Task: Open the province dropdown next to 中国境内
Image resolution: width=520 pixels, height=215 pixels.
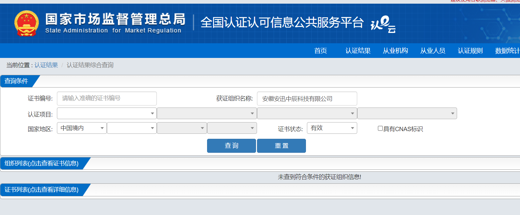Action: pyautogui.click(x=132, y=128)
